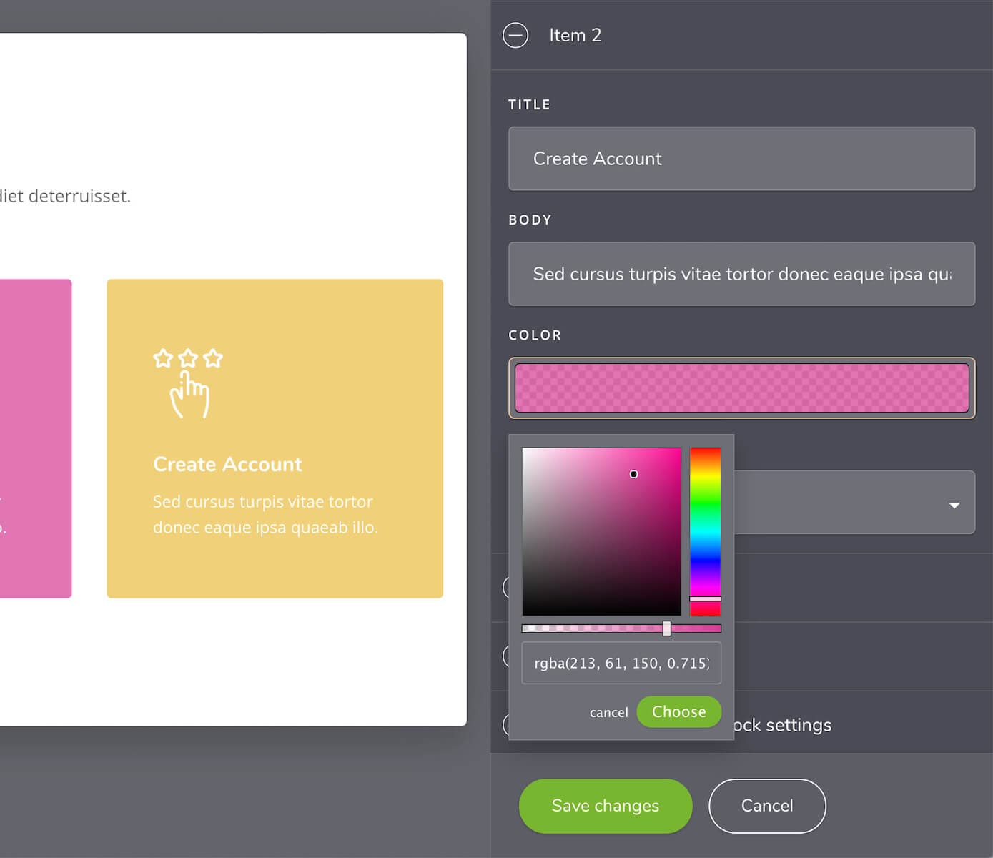The width and height of the screenshot is (993, 858).
Task: Click inside the Title field showing Create Account
Action: click(741, 159)
